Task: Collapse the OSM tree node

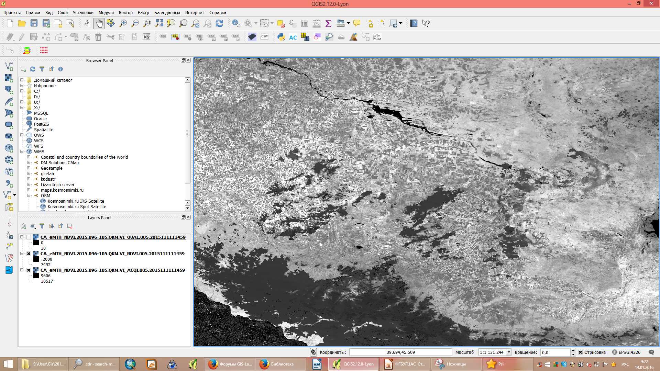Action: (x=29, y=195)
